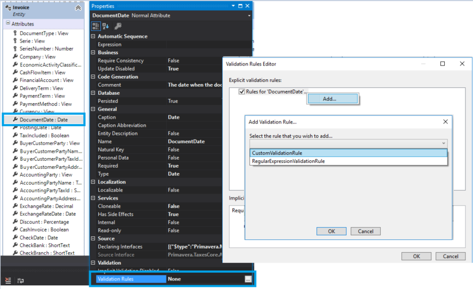The width and height of the screenshot is (473, 289).
Task: Open the DocumentDate object selector dropdown
Action: pyautogui.click(x=249, y=15)
